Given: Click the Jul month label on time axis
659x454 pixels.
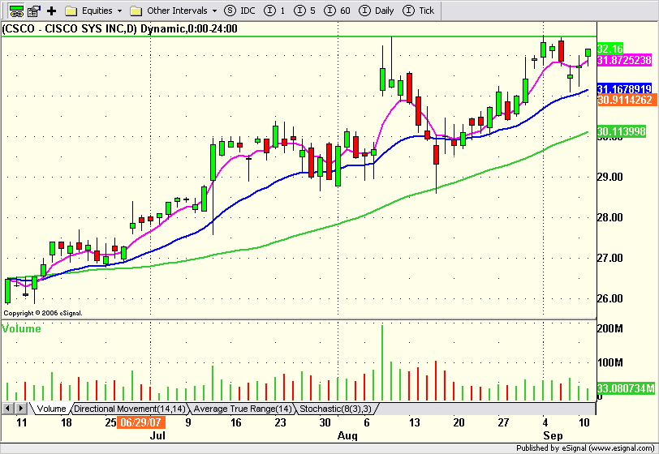Looking at the screenshot, I should (x=157, y=435).
